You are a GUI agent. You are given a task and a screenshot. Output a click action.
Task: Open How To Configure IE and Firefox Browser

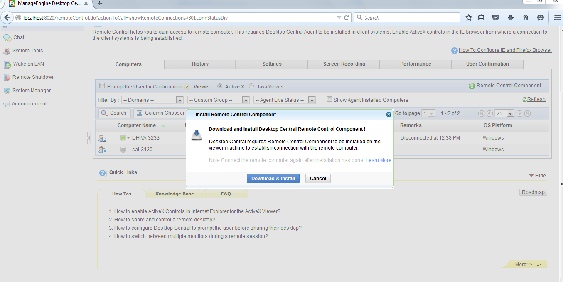[x=505, y=50]
